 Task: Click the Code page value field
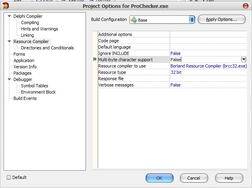click(x=208, y=41)
